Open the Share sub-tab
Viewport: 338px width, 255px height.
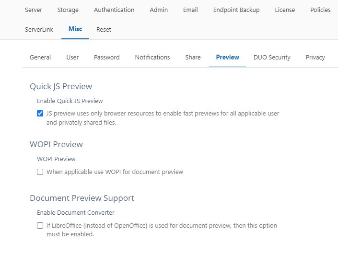pyautogui.click(x=193, y=57)
